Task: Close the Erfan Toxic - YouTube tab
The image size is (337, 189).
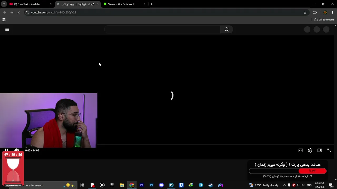Action: click(x=51, y=4)
